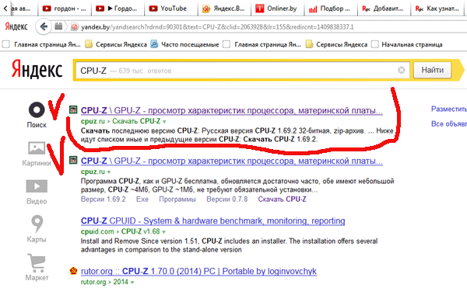The width and height of the screenshot is (467, 288).
Task: Click the Скачать CPU-Z green breadcrumb
Action: (136, 121)
